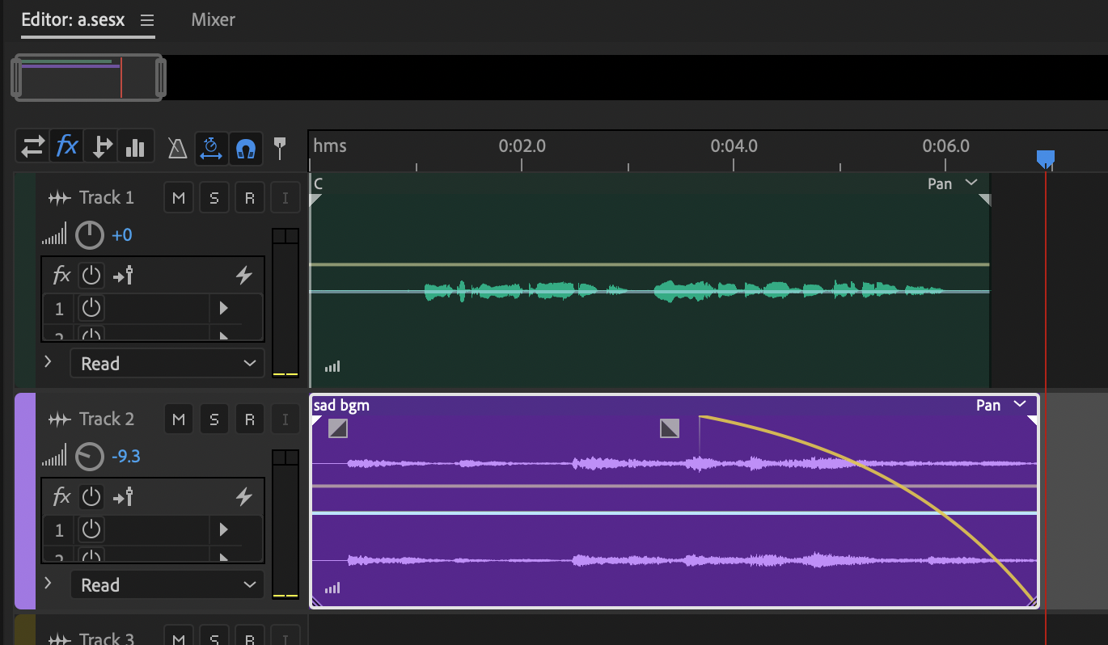Mute Track 2
Image resolution: width=1108 pixels, height=645 pixels.
point(179,419)
